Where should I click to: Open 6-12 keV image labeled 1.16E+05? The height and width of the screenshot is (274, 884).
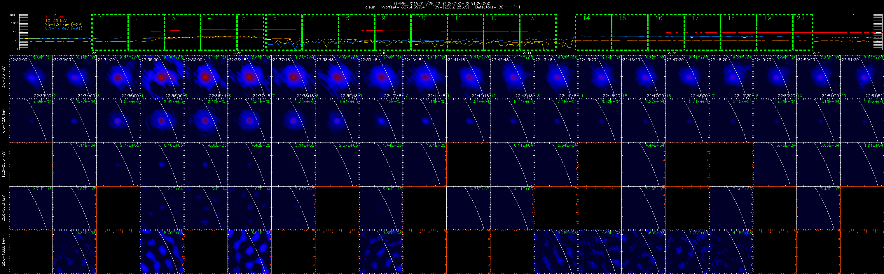click(x=424, y=121)
